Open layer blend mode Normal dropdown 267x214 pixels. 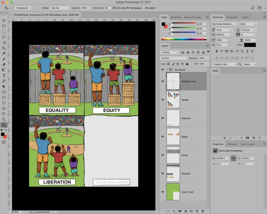click(174, 58)
